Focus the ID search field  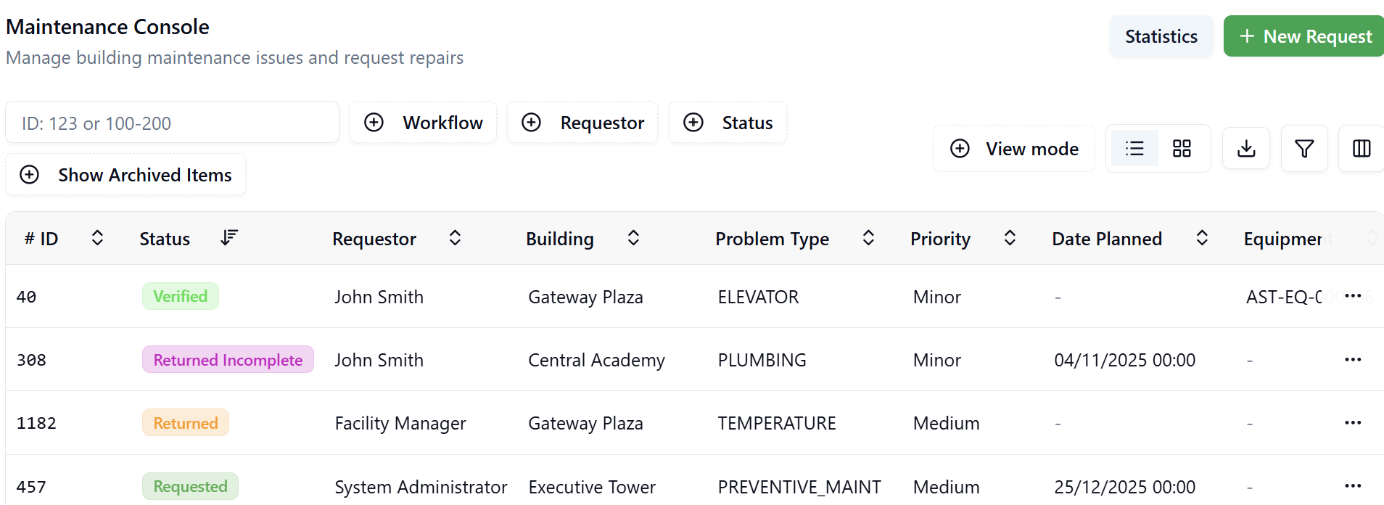tap(173, 123)
